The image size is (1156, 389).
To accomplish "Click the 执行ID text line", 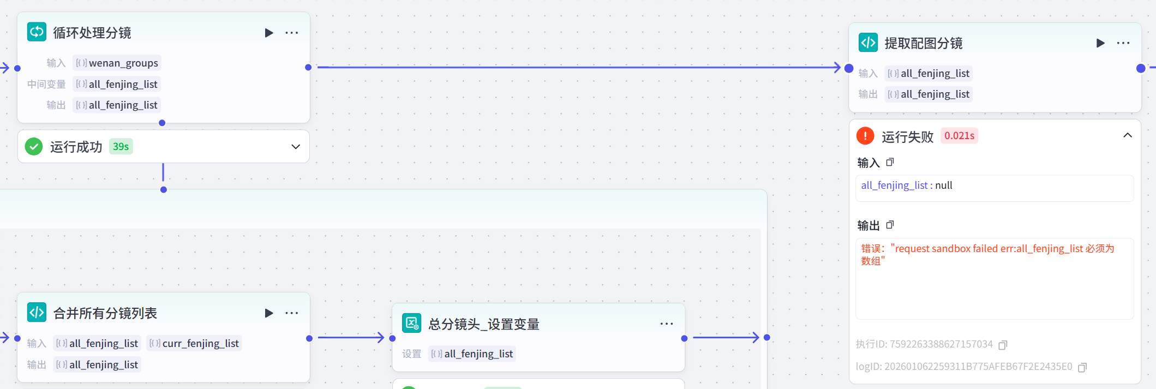I will tap(924, 344).
